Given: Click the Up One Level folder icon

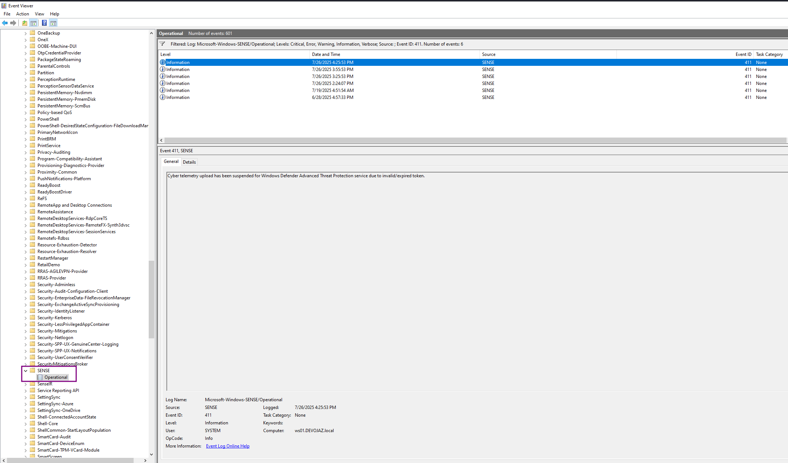Looking at the screenshot, I should coord(25,23).
